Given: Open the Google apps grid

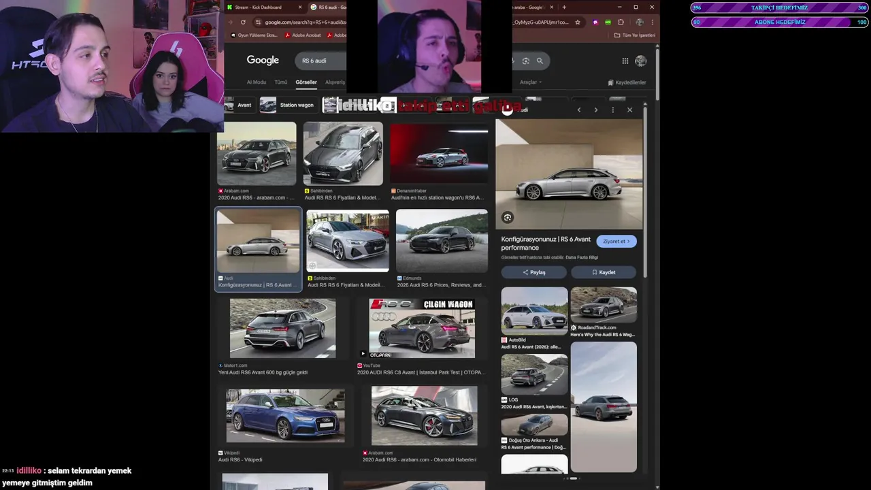Looking at the screenshot, I should click(625, 61).
